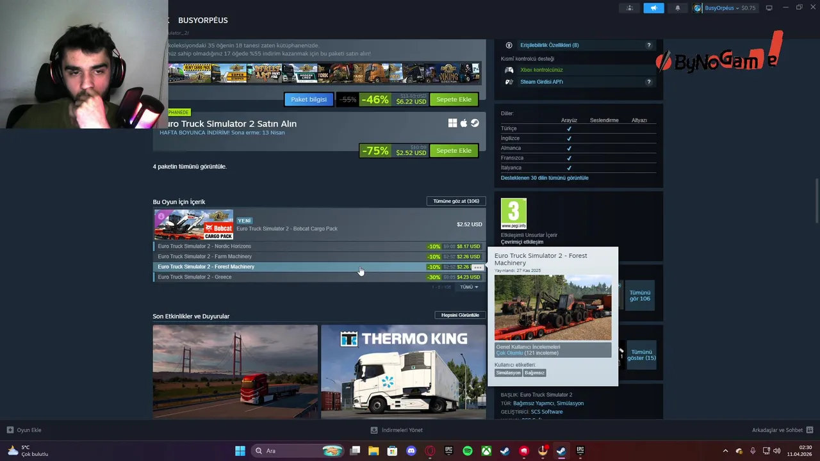Viewport: 820px width, 461px height.
Task: Open Forest Machinery tooltip screenshot image
Action: tap(553, 308)
